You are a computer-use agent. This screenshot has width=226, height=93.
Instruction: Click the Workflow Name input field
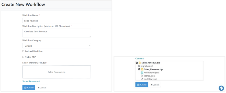click(57, 21)
